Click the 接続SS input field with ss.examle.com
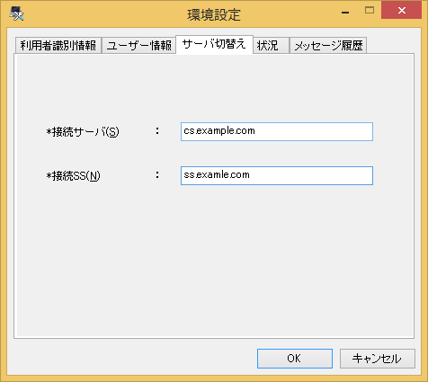 click(x=277, y=175)
